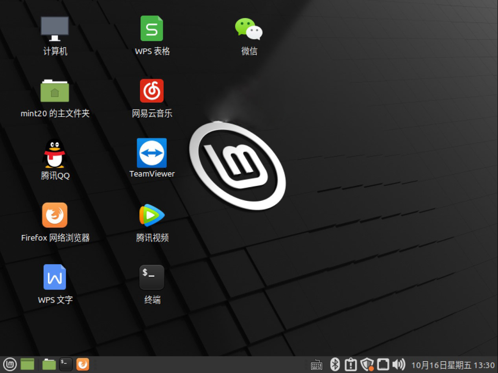Open the TeamViewer desktop icon
Screen dimensions: 498x373
coord(152,153)
